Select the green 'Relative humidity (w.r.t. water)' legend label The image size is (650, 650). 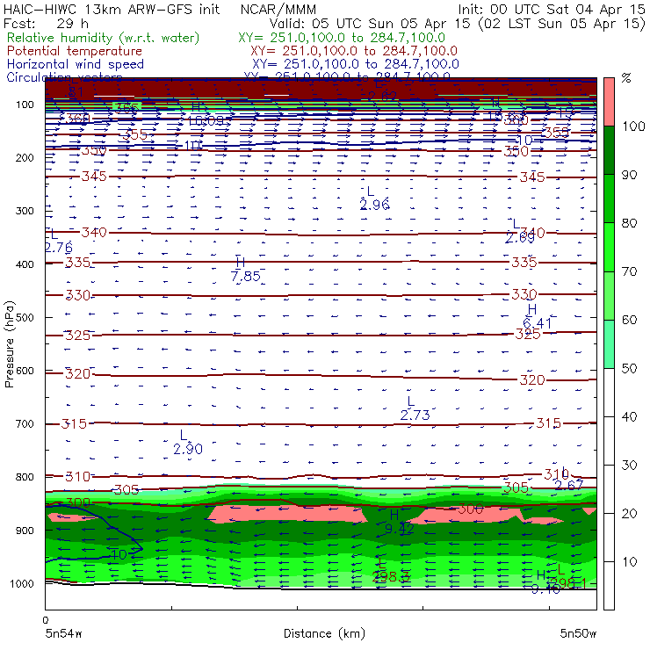click(103, 38)
